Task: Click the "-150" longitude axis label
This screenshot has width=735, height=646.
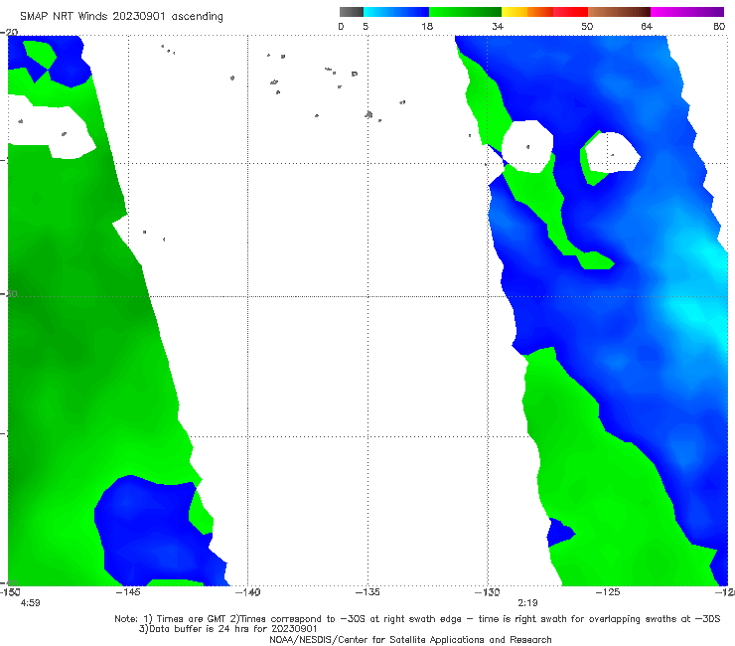Action: click(x=10, y=592)
